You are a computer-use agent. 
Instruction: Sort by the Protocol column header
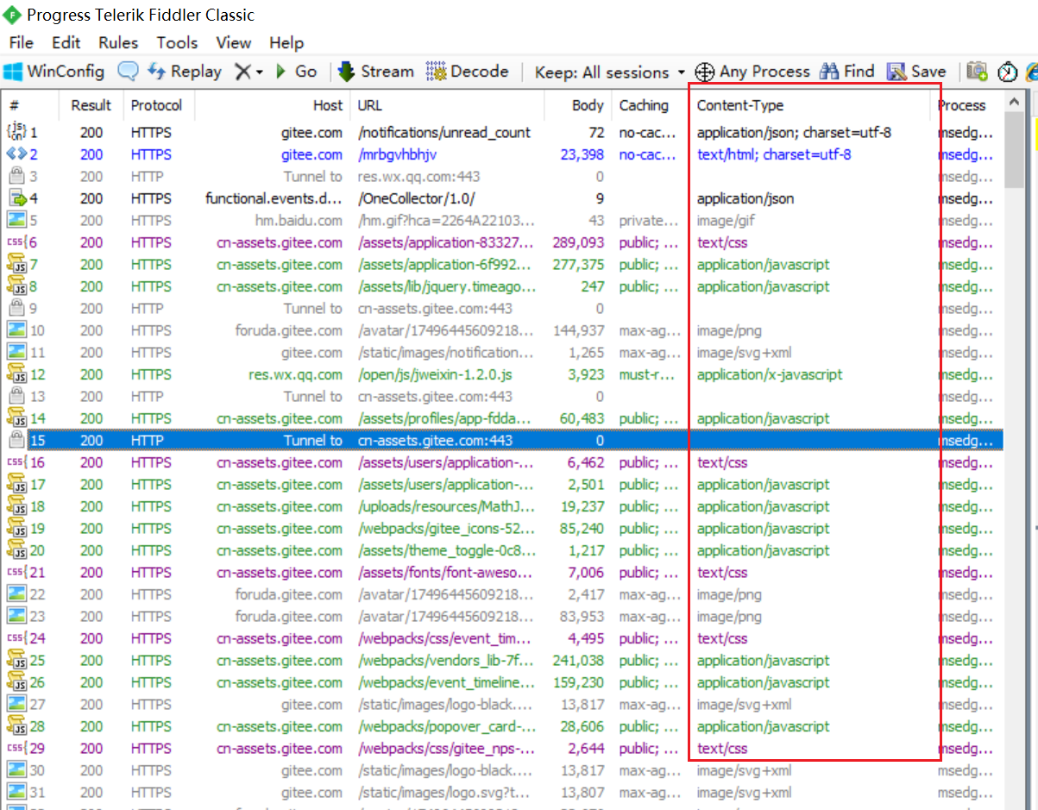point(158,105)
